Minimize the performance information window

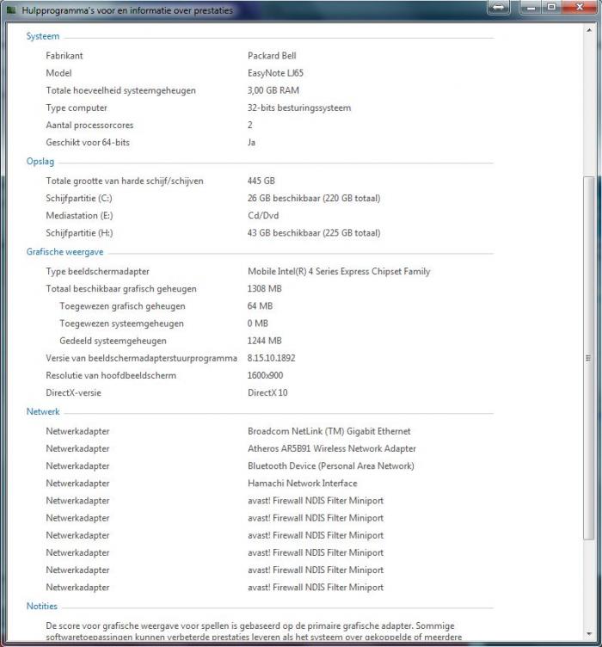click(531, 7)
